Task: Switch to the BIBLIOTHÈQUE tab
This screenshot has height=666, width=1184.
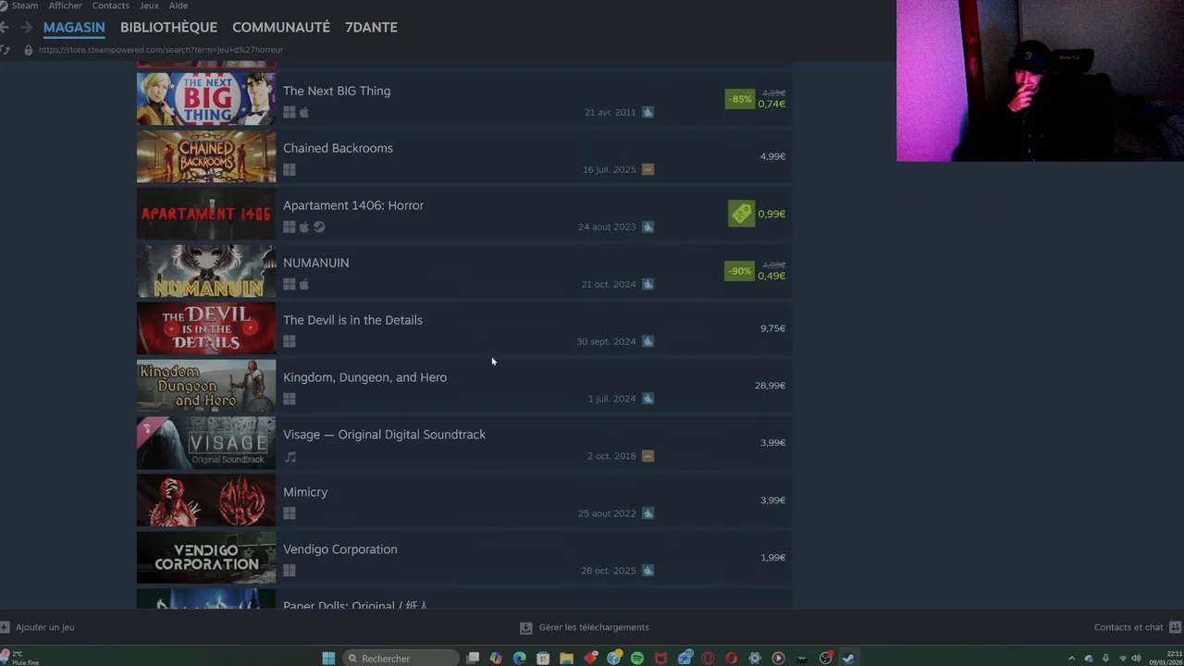Action: pyautogui.click(x=168, y=28)
